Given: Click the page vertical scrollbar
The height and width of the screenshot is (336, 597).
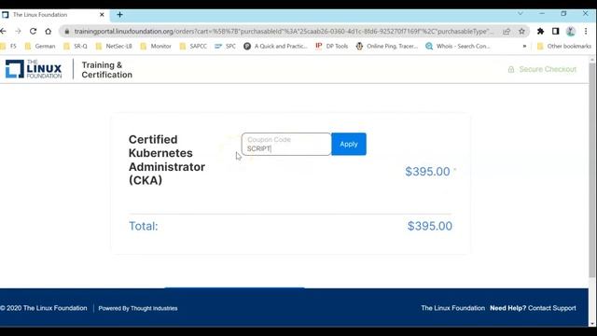Looking at the screenshot, I should [x=592, y=170].
